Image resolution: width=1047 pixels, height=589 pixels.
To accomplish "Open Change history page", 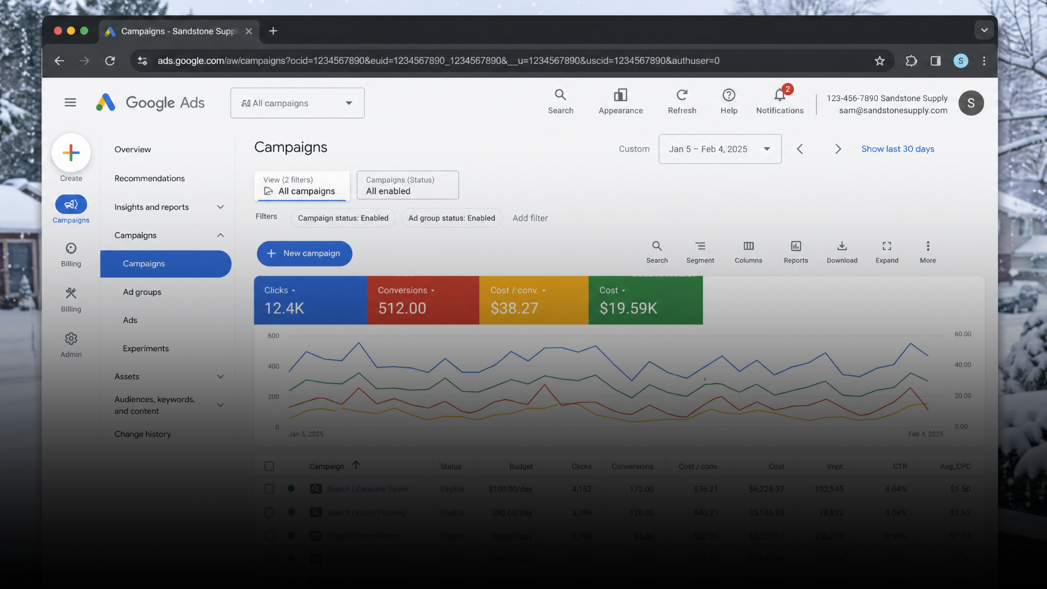I will pyautogui.click(x=142, y=434).
